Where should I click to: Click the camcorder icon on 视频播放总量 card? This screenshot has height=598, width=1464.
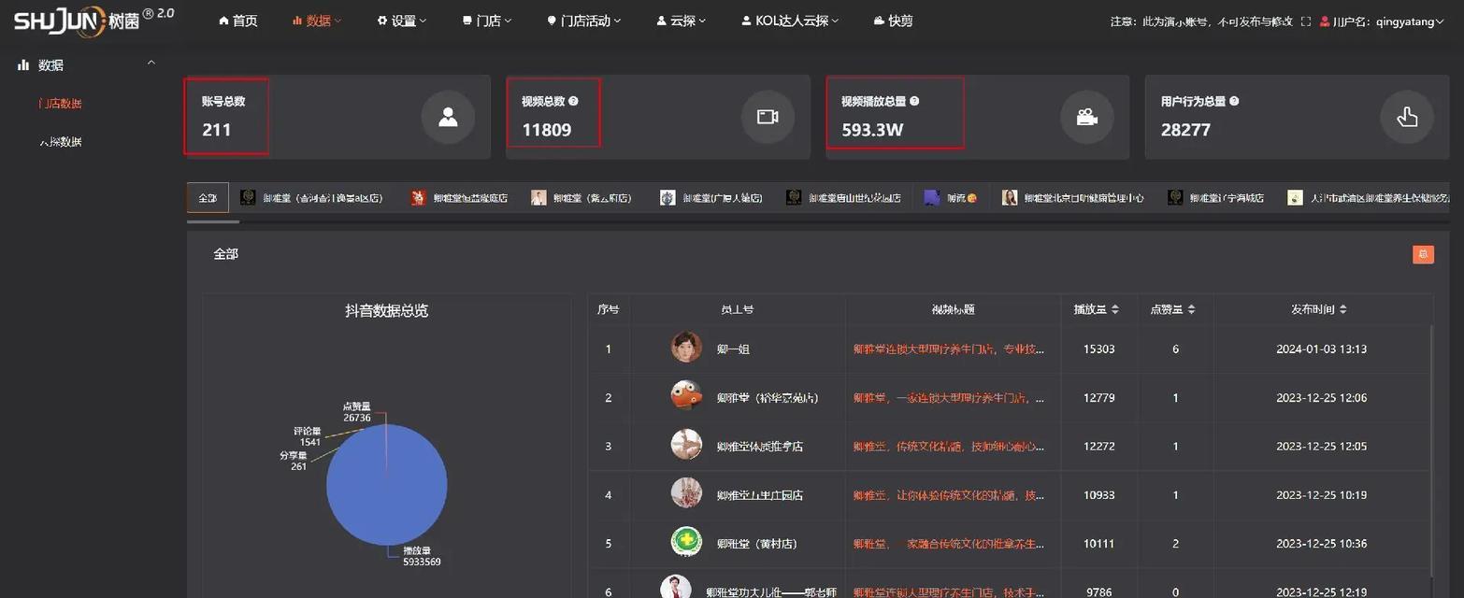(1086, 117)
